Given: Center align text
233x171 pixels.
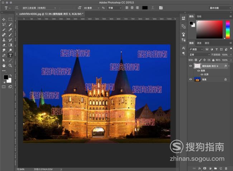Looking at the screenshot, I should (x=132, y=8).
